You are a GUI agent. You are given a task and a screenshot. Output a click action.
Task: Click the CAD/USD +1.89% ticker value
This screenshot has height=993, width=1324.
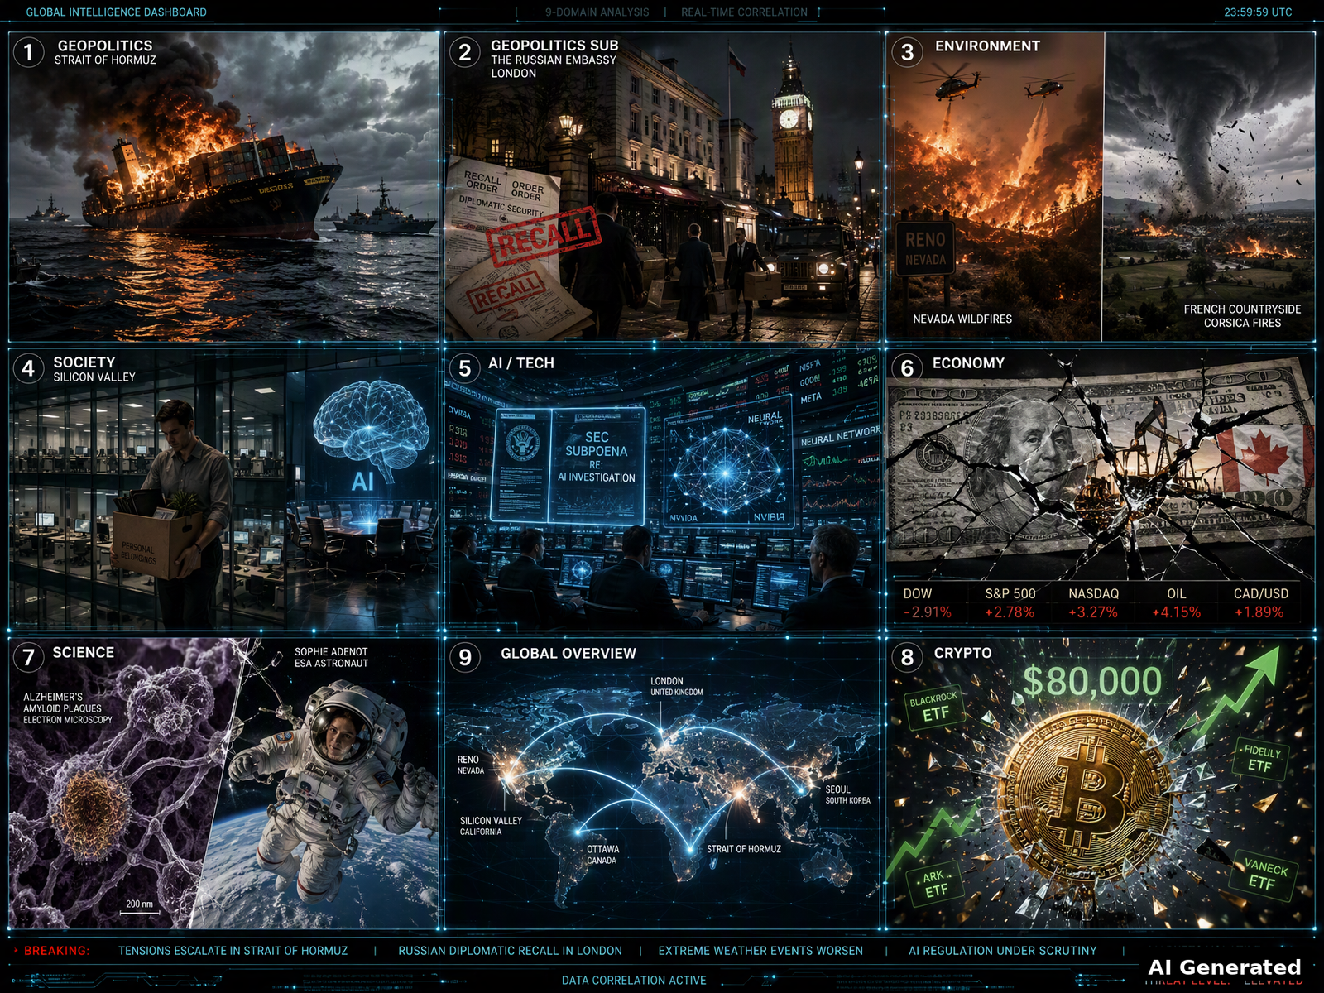(x=1259, y=612)
